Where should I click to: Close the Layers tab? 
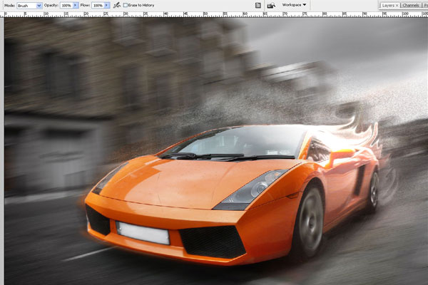point(397,6)
